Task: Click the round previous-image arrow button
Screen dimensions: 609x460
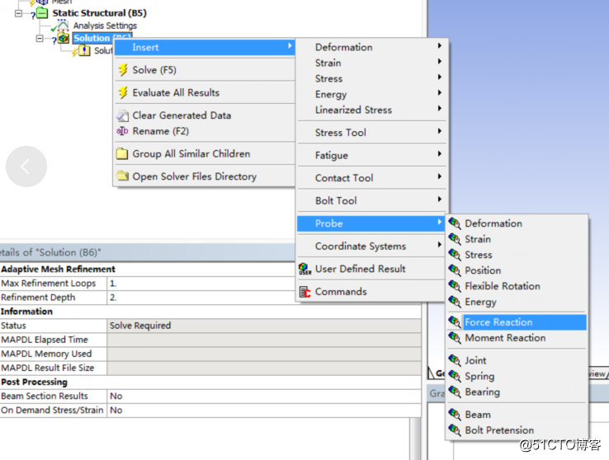Action: coord(26,167)
